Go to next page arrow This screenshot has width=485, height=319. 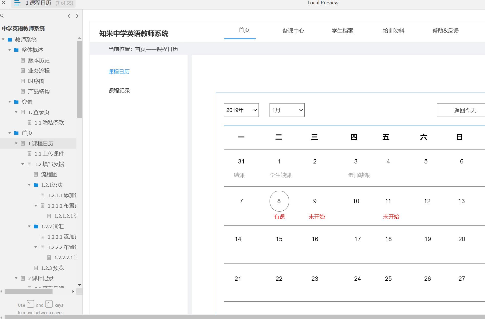click(x=77, y=16)
